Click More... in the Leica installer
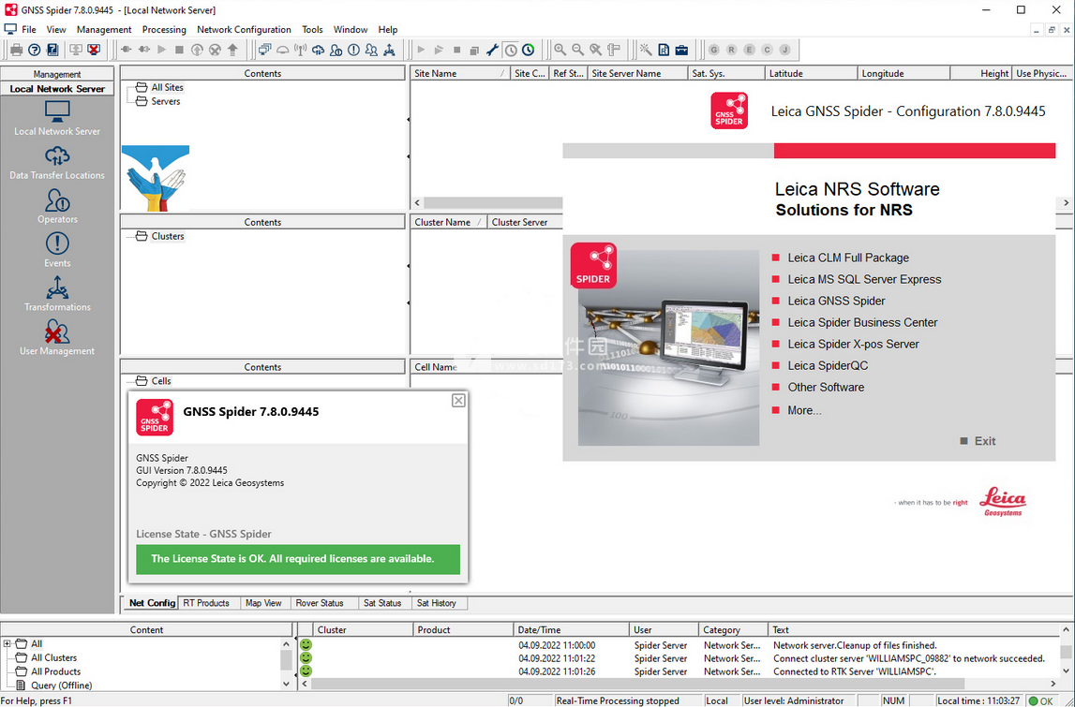1075x707 pixels. [x=804, y=410]
